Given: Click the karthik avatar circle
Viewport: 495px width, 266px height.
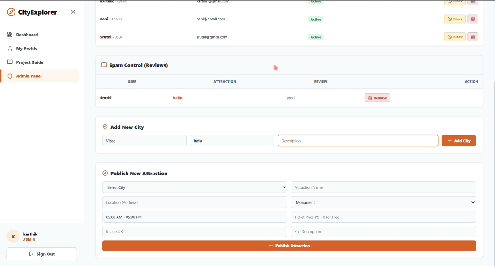Looking at the screenshot, I should (x=13, y=237).
